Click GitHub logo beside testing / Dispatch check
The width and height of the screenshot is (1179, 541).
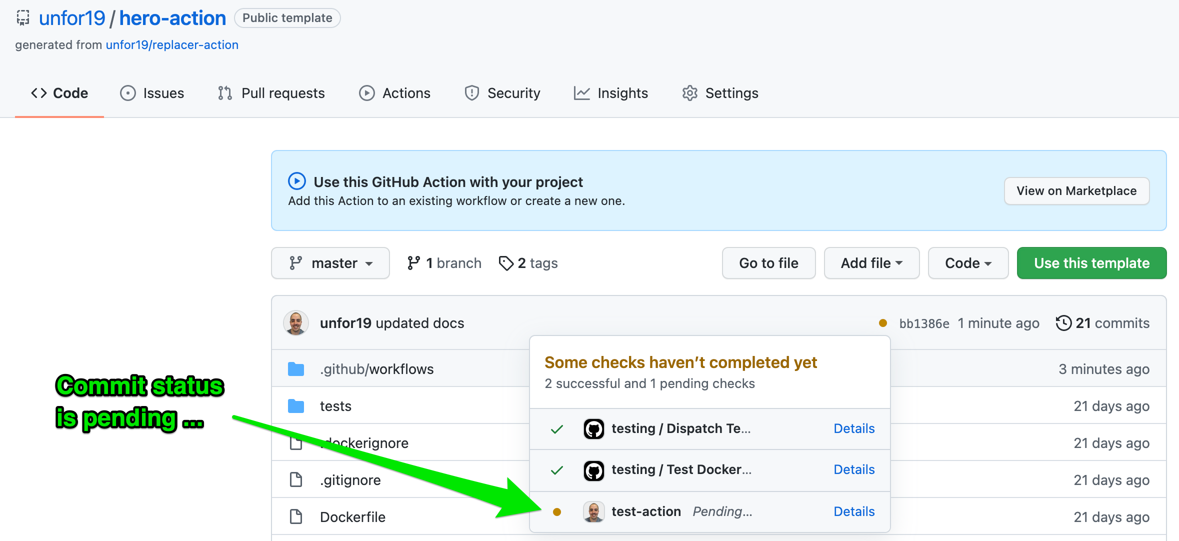click(x=594, y=429)
